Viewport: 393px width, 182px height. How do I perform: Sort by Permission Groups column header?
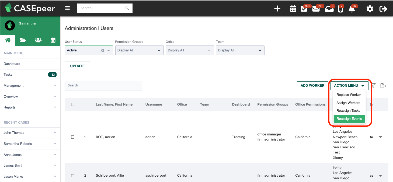(x=273, y=104)
